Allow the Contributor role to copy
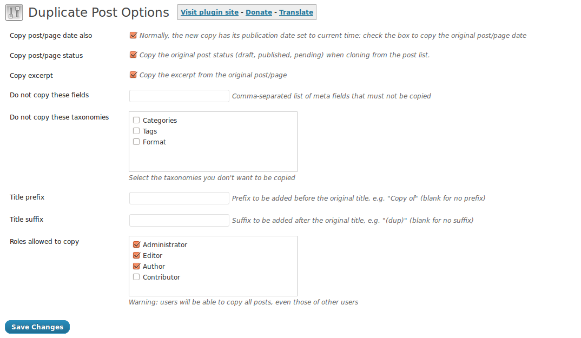This screenshot has width=581, height=338. click(136, 277)
